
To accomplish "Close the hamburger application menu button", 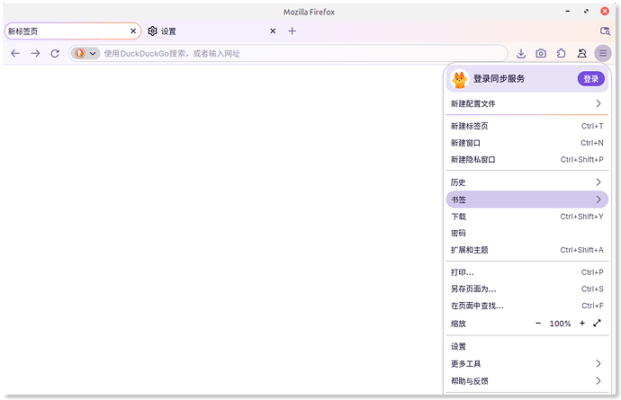I will (x=603, y=53).
